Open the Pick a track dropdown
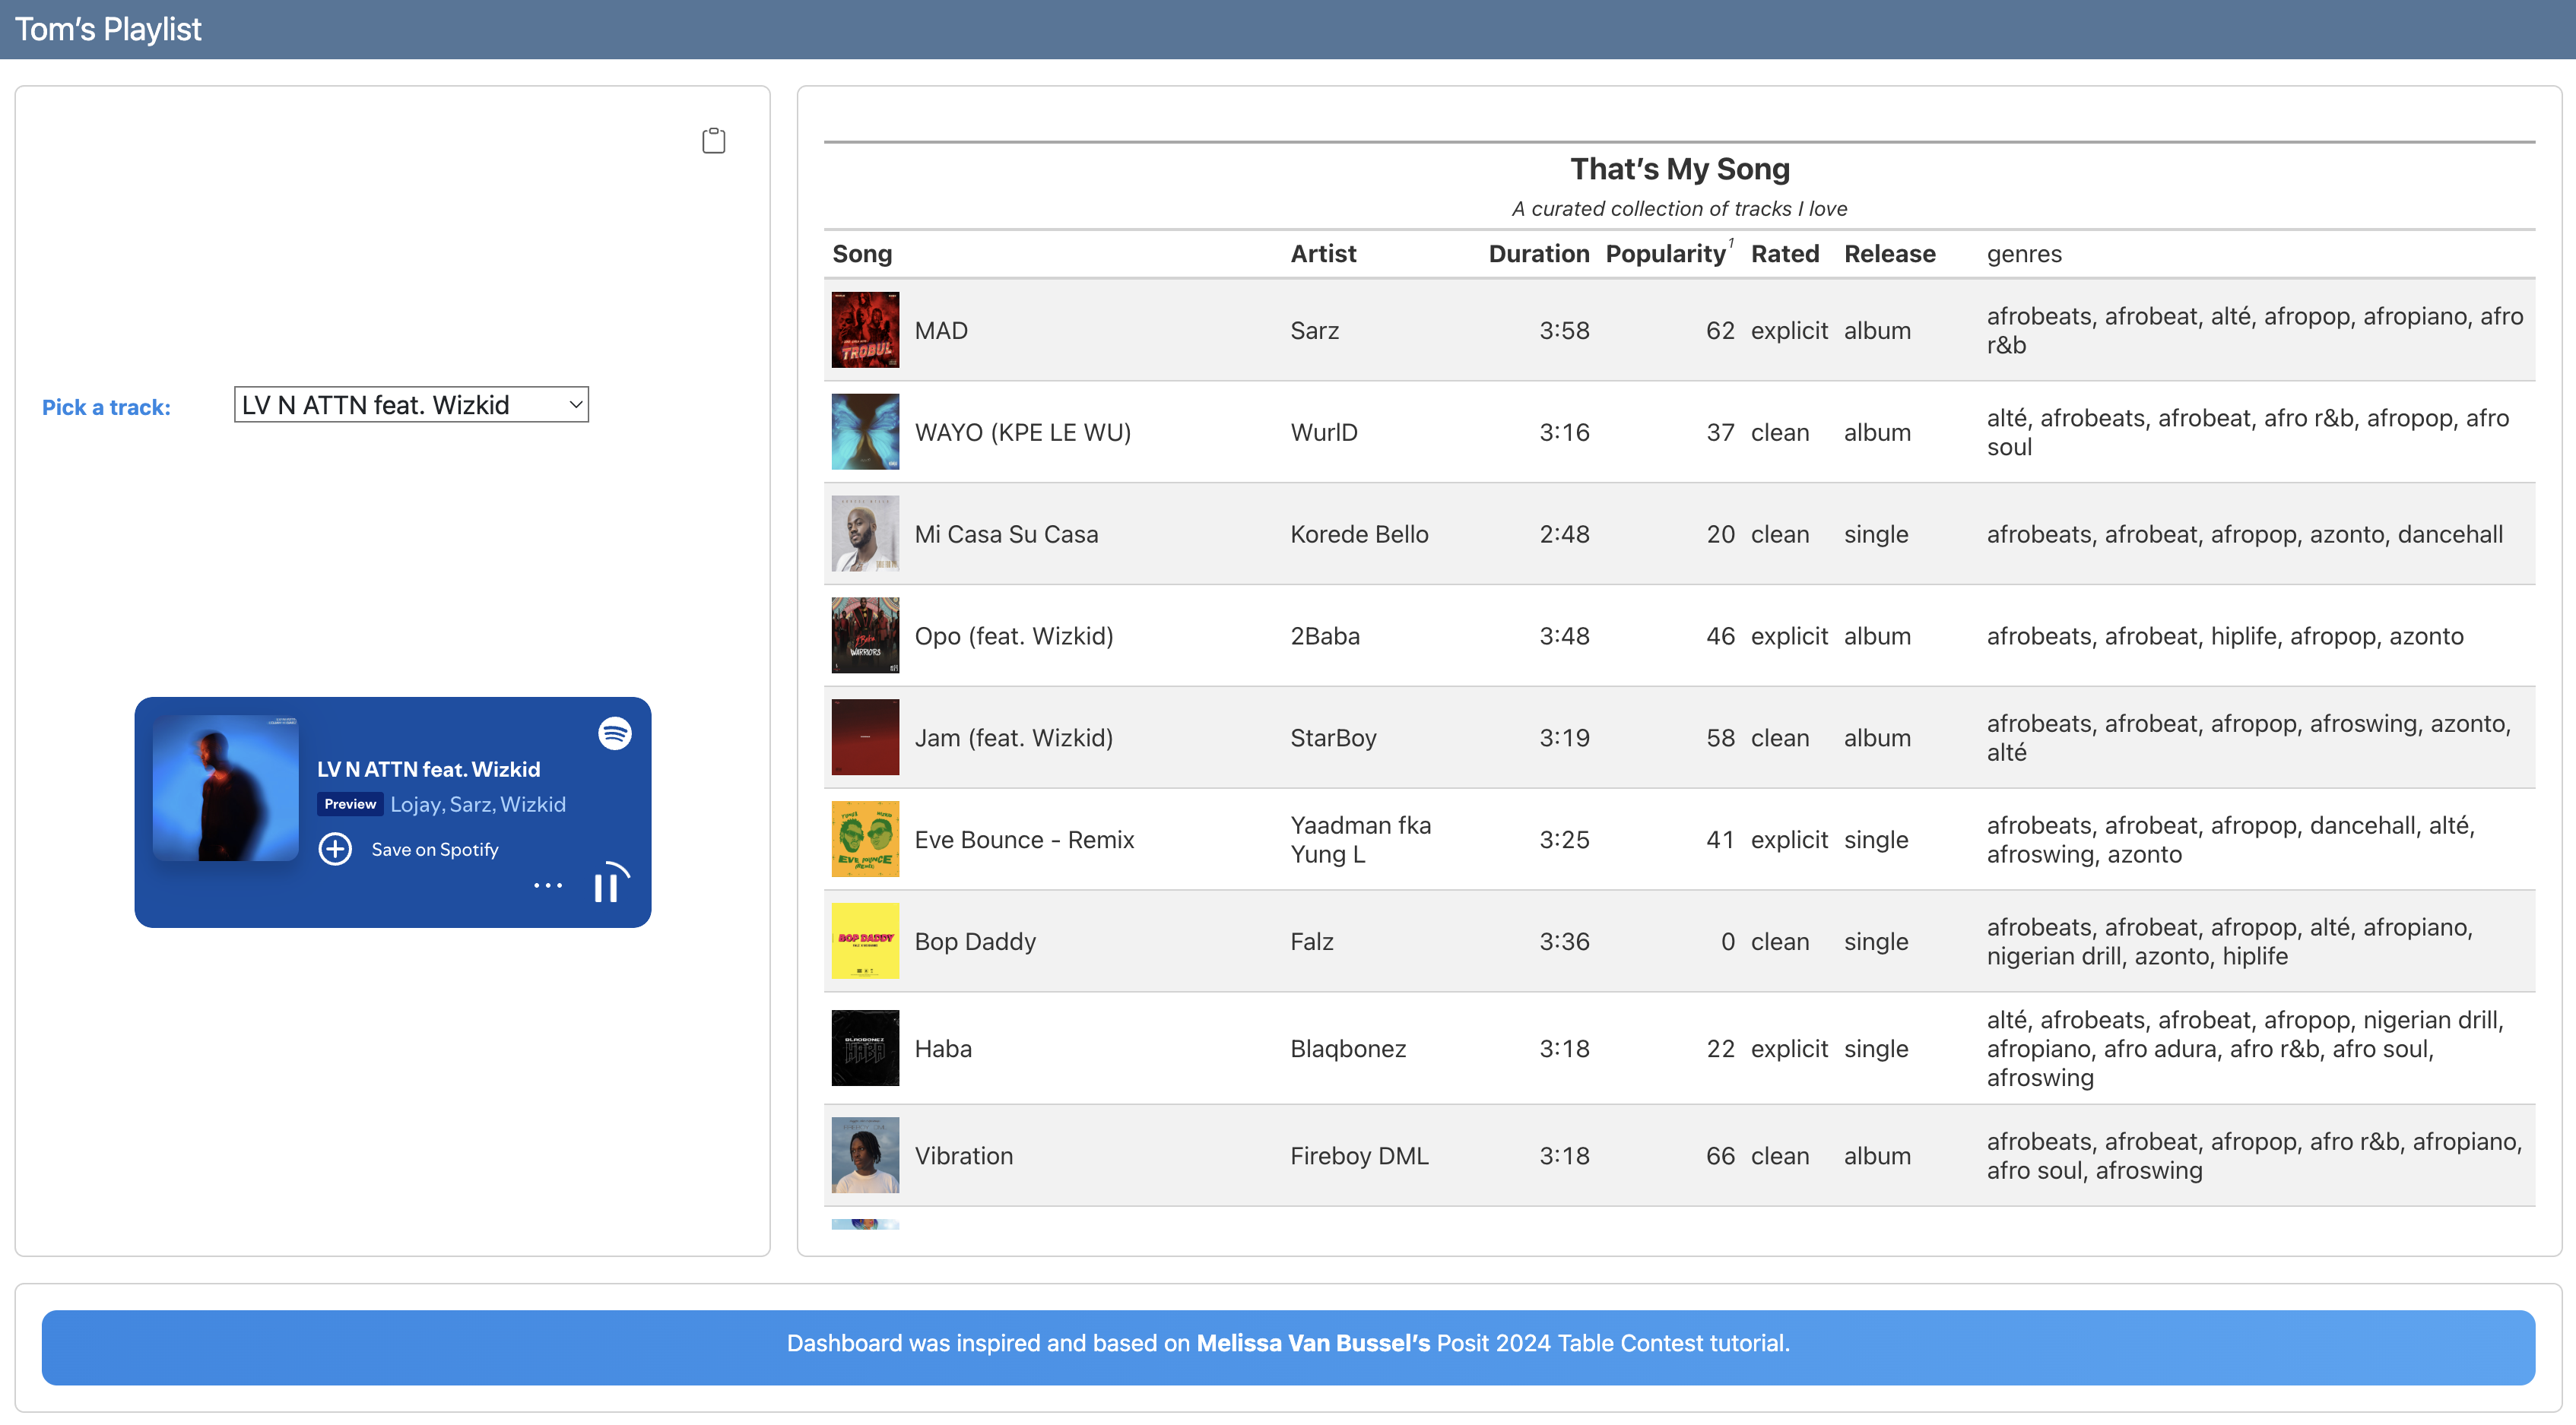 click(411, 405)
